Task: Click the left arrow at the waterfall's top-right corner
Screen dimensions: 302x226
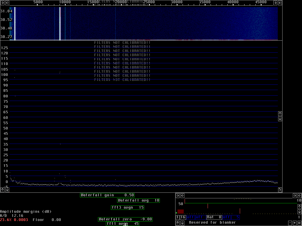Action: [280, 3]
